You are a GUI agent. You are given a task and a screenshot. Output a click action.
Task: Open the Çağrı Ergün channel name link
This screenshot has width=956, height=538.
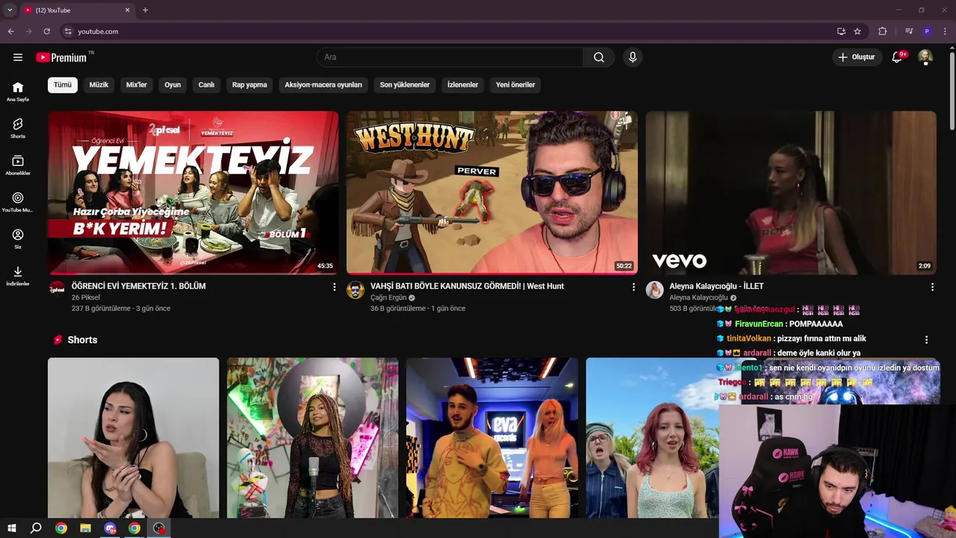click(x=388, y=297)
